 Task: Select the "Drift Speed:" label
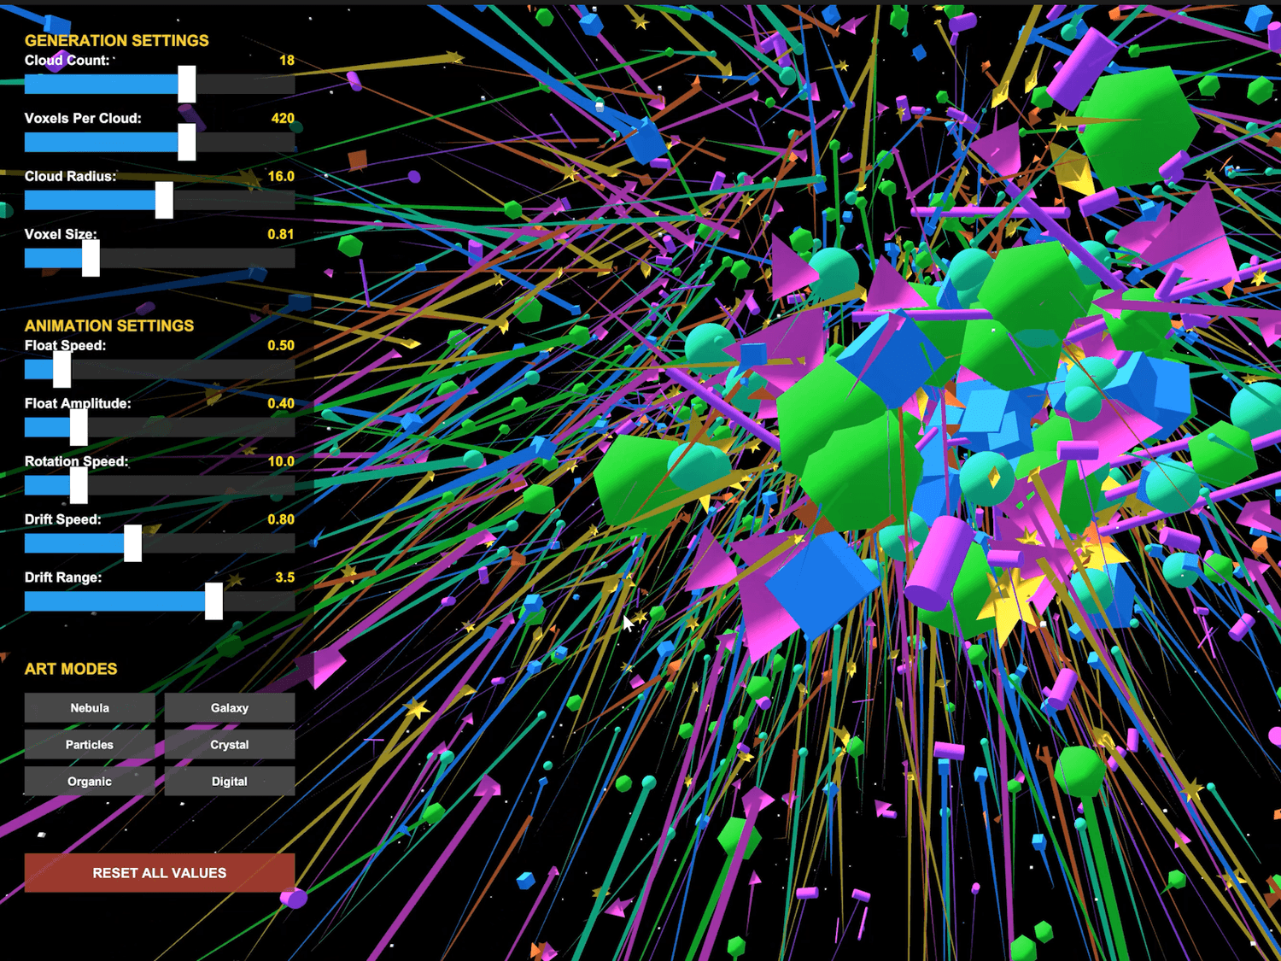tap(63, 520)
